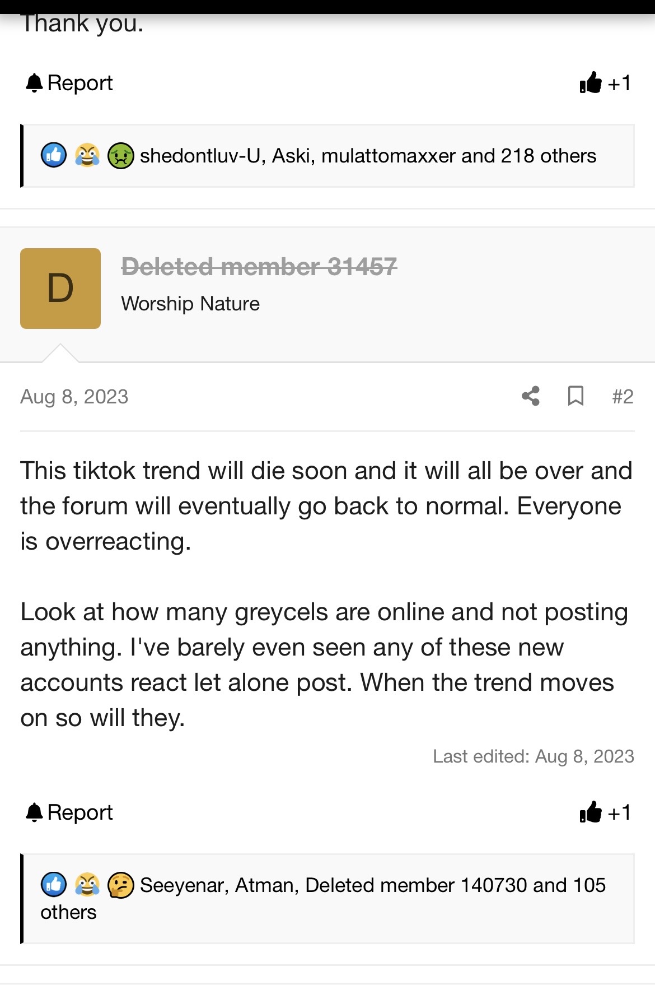Click the green nauseated emoji reaction
The width and height of the screenshot is (655, 985).
pos(120,155)
